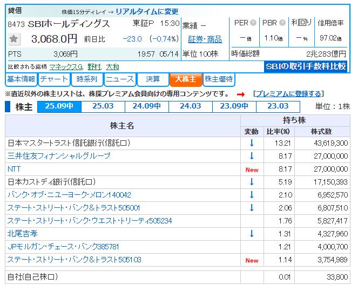Click the SBIホールディングス stock name

coord(69,24)
